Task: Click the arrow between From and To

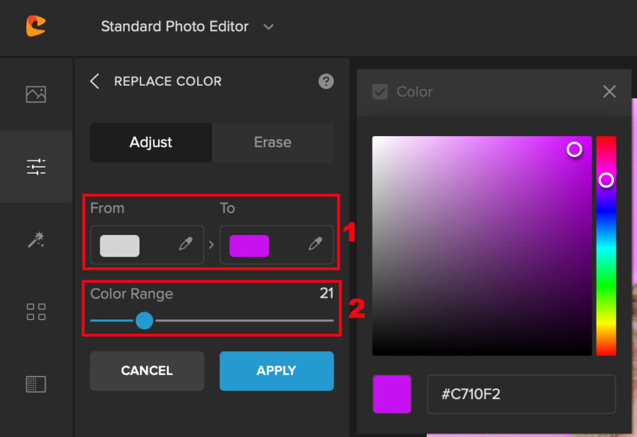Action: pos(212,244)
